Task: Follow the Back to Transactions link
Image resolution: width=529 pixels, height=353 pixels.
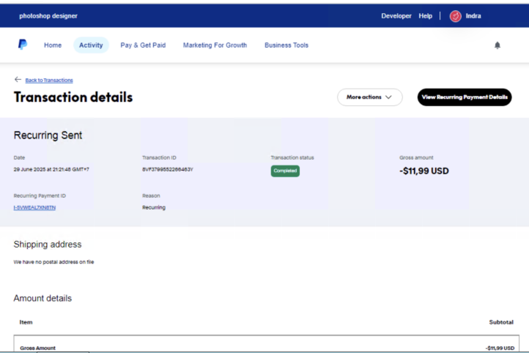Action: point(49,80)
